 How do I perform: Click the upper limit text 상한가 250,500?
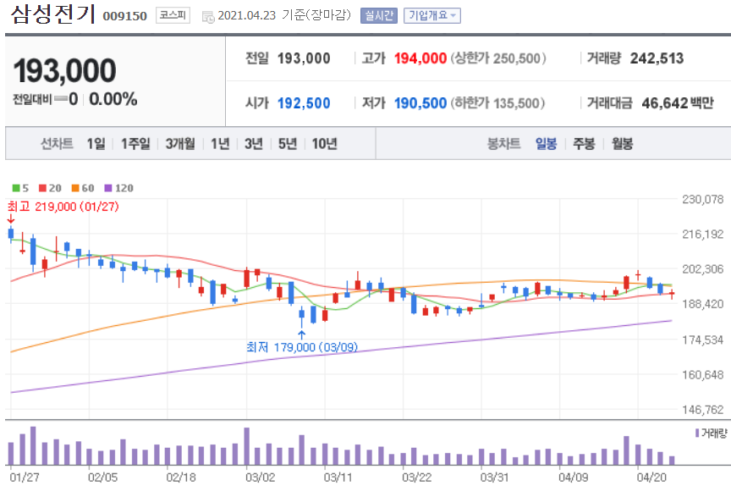[x=498, y=58]
